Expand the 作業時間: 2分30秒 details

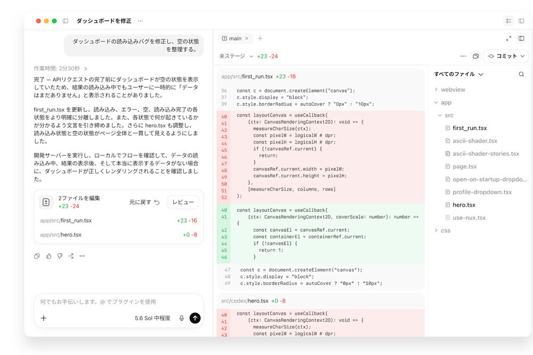click(61, 69)
